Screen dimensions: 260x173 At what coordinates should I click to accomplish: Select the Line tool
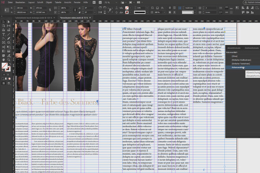[x=9, y=34]
